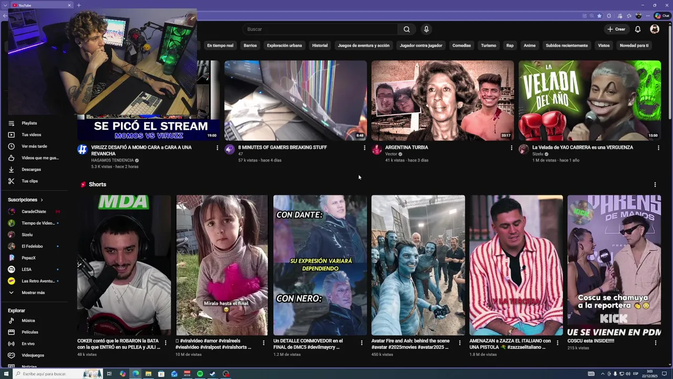Open options menu for VIRUZZ DESAFIÓ video
The image size is (673, 379).
coord(217,148)
